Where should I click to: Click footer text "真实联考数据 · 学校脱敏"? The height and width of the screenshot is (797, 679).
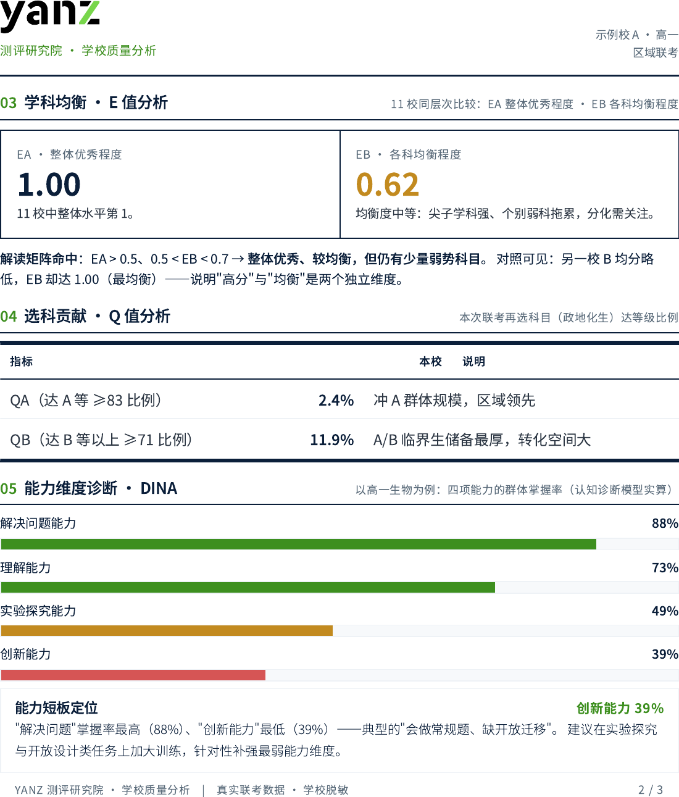point(283,790)
